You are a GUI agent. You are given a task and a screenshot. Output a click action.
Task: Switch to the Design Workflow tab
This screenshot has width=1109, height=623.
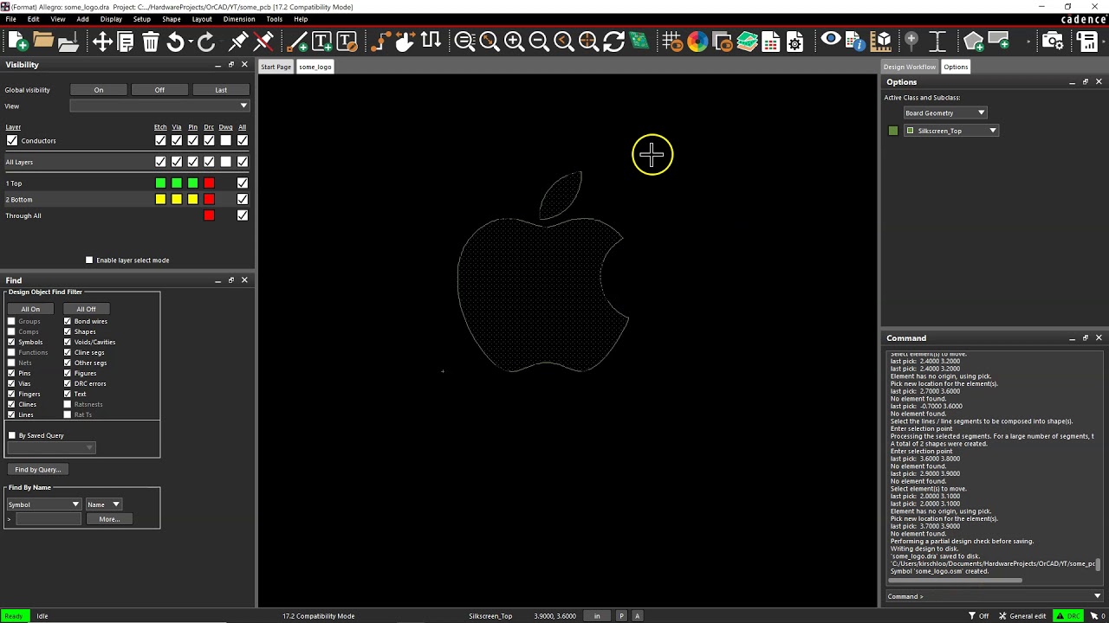(x=910, y=67)
